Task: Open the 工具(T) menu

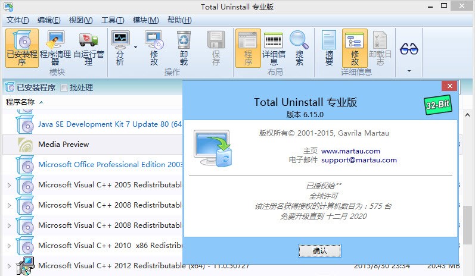Action: [x=113, y=20]
